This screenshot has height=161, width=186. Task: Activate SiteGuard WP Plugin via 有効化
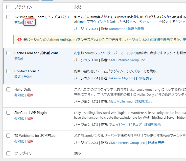pyautogui.click(x=19, y=118)
